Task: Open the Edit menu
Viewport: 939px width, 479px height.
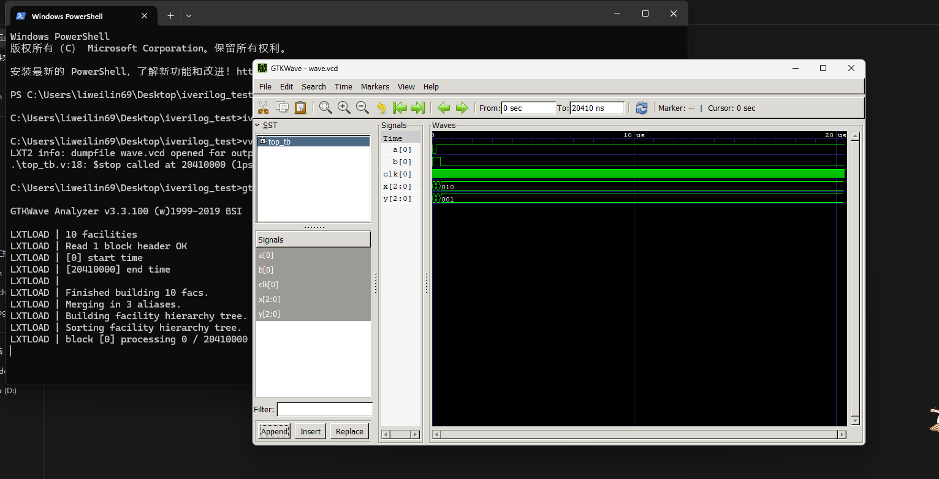Action: pos(287,86)
